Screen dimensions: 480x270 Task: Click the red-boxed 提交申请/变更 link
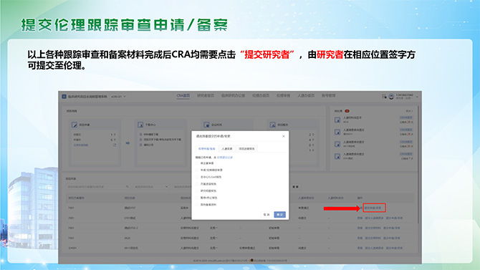374,208
